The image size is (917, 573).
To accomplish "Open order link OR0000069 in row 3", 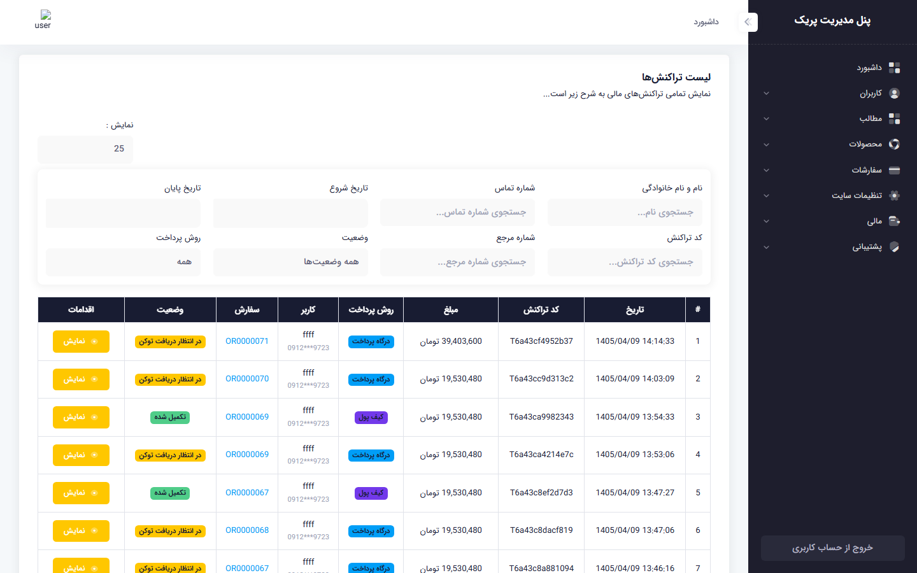I will 247,417.
